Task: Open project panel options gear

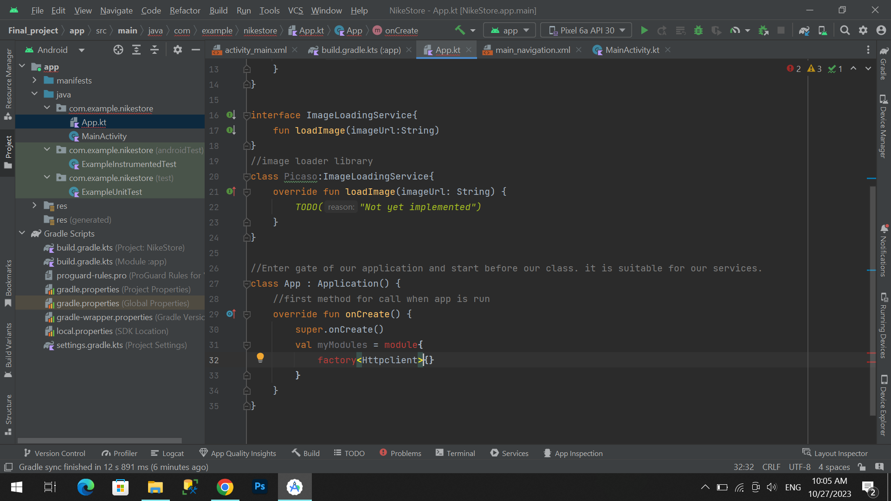Action: tap(178, 50)
